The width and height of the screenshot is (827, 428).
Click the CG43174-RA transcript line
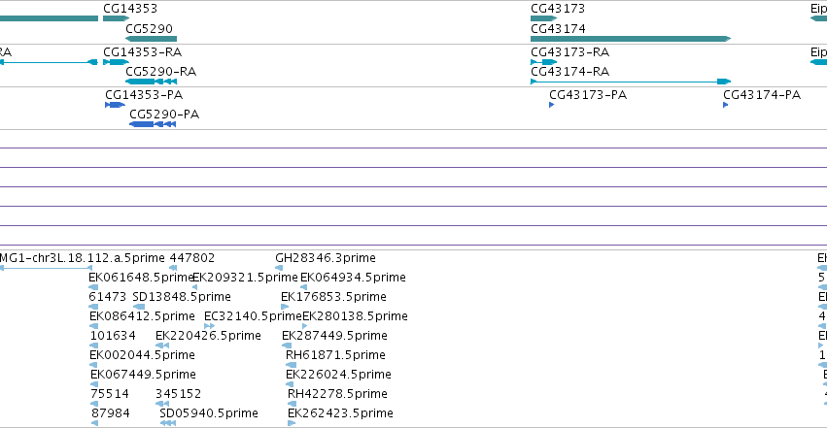(631, 82)
